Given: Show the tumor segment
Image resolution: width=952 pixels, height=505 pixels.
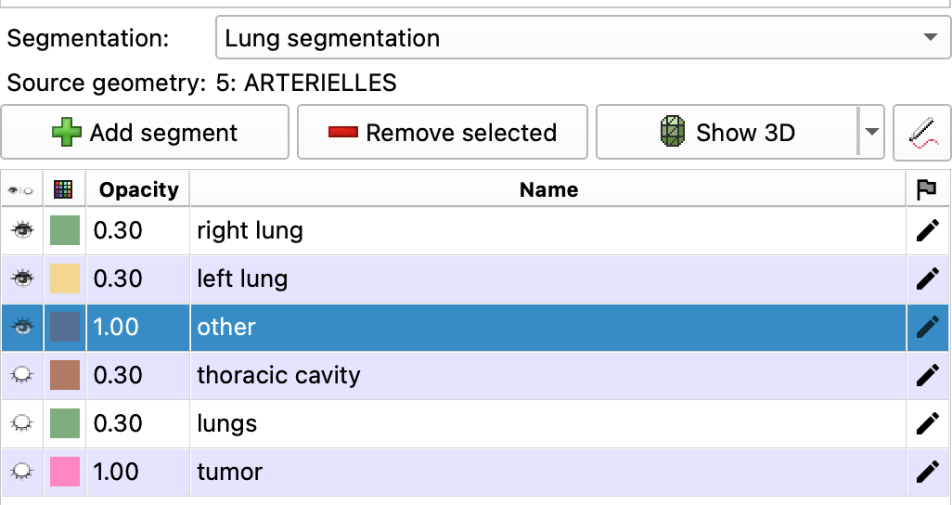Looking at the screenshot, I should point(21,472).
